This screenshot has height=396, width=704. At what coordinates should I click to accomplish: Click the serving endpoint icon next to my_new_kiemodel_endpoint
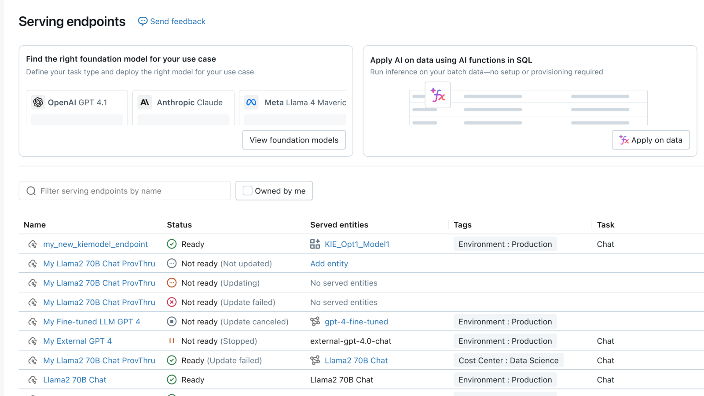point(33,244)
